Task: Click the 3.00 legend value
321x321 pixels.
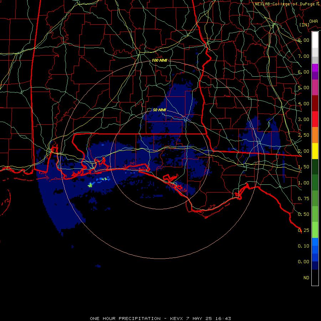Action: click(304, 119)
